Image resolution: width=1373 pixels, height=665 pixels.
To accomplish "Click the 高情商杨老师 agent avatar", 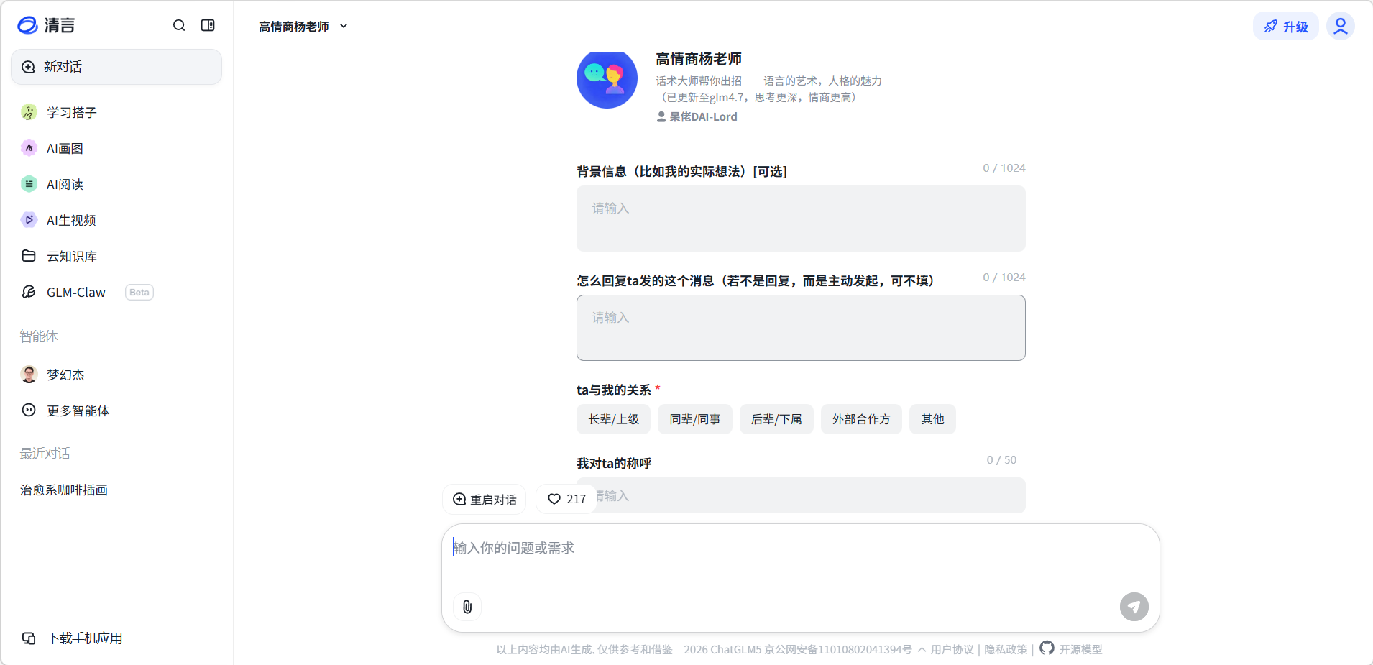I will pyautogui.click(x=607, y=78).
